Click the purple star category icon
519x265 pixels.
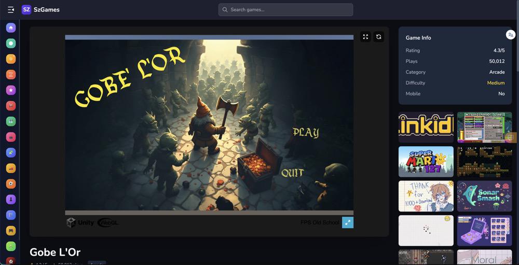11,90
